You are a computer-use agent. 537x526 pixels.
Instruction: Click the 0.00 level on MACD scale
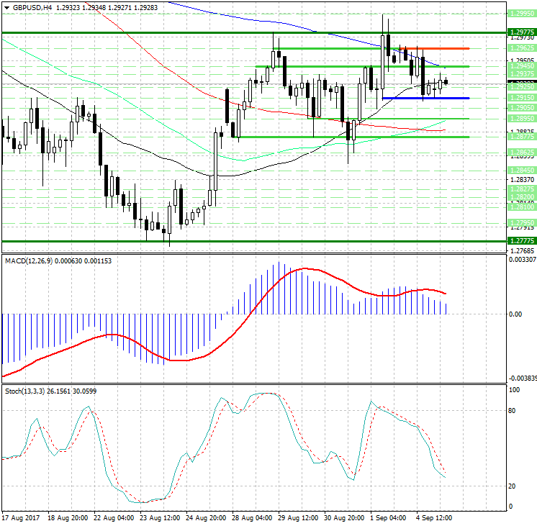[x=515, y=314]
